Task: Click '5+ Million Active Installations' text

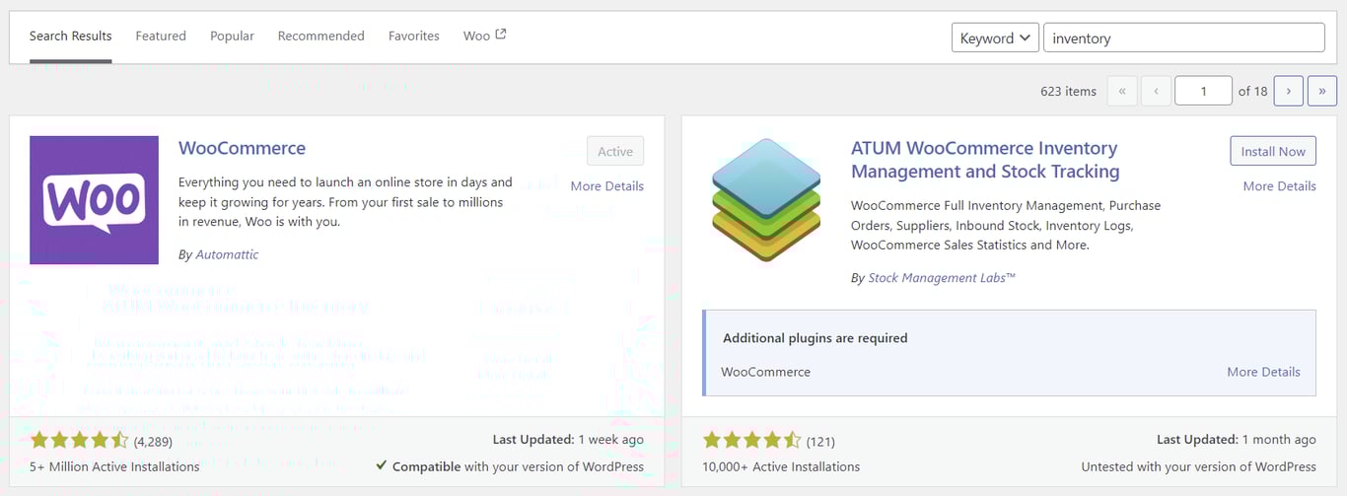Action: 114,466
